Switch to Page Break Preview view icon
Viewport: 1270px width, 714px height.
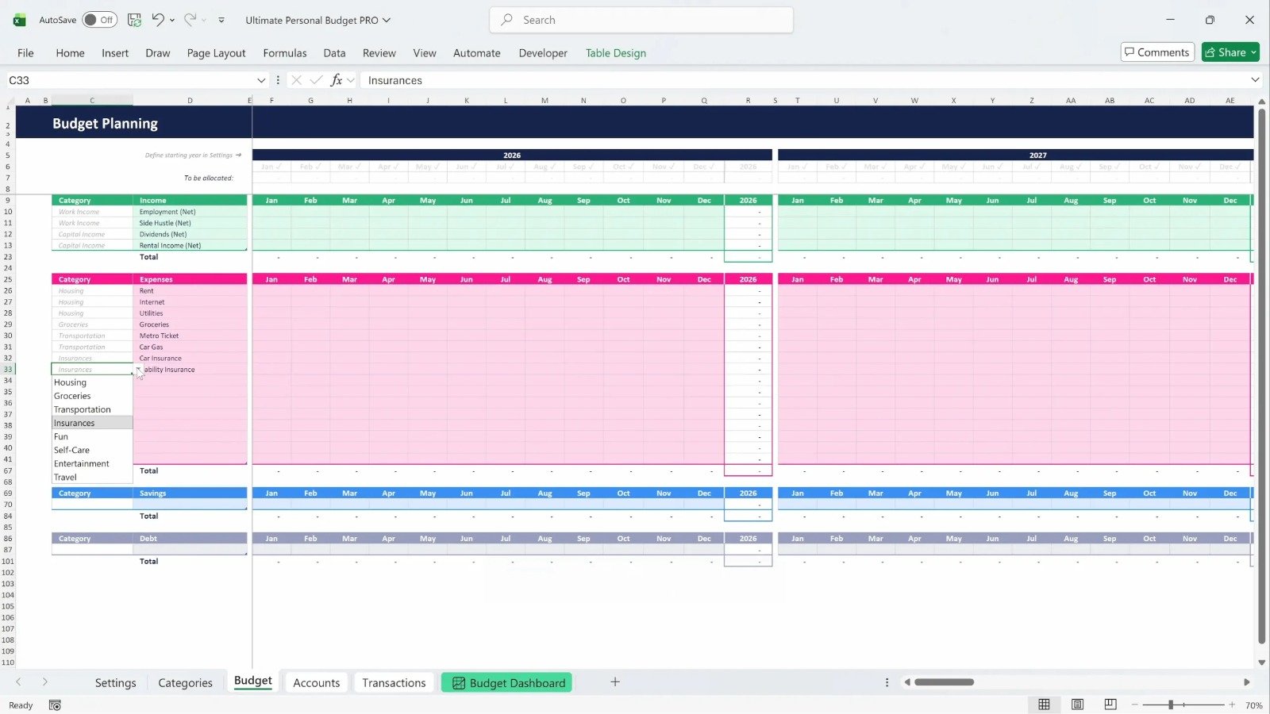(x=1110, y=704)
